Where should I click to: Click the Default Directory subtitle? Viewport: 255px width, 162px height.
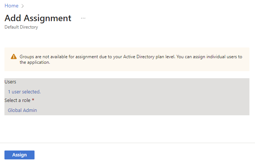pos(21,27)
